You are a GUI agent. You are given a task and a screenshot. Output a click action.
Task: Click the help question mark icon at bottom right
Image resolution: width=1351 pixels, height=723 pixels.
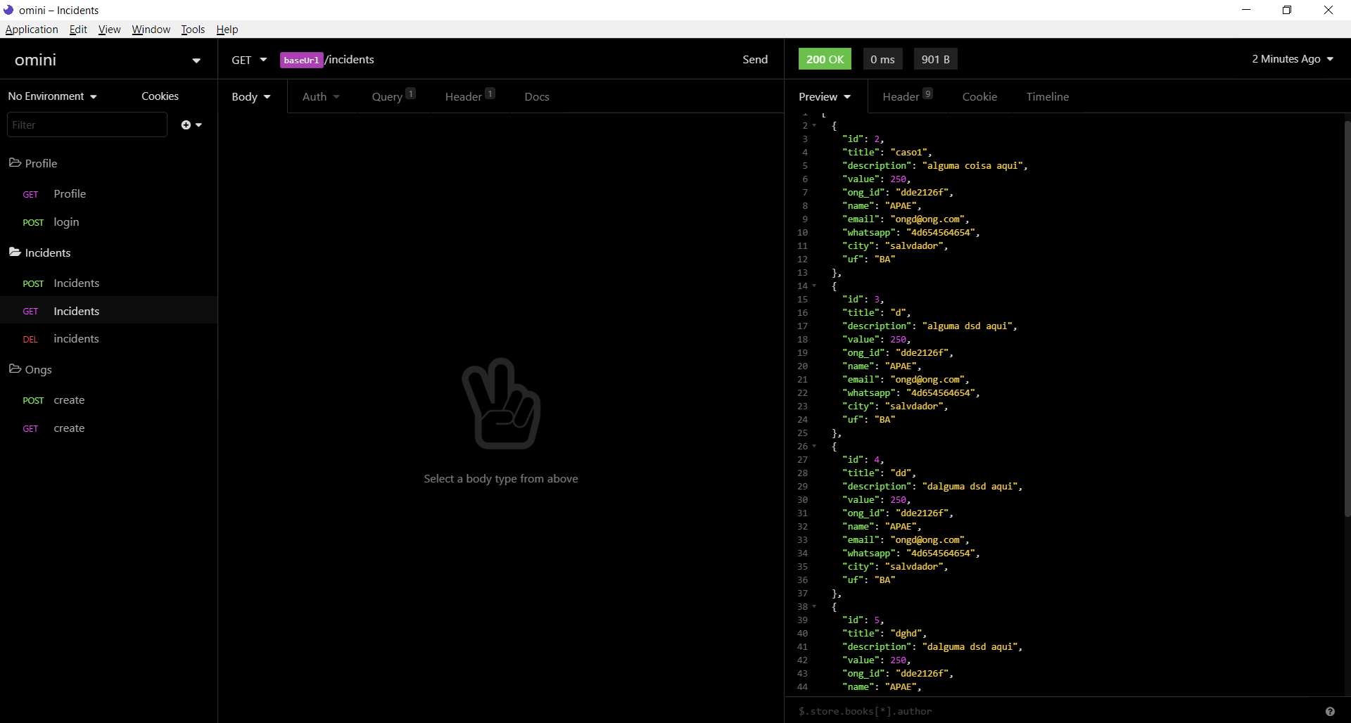[1332, 711]
